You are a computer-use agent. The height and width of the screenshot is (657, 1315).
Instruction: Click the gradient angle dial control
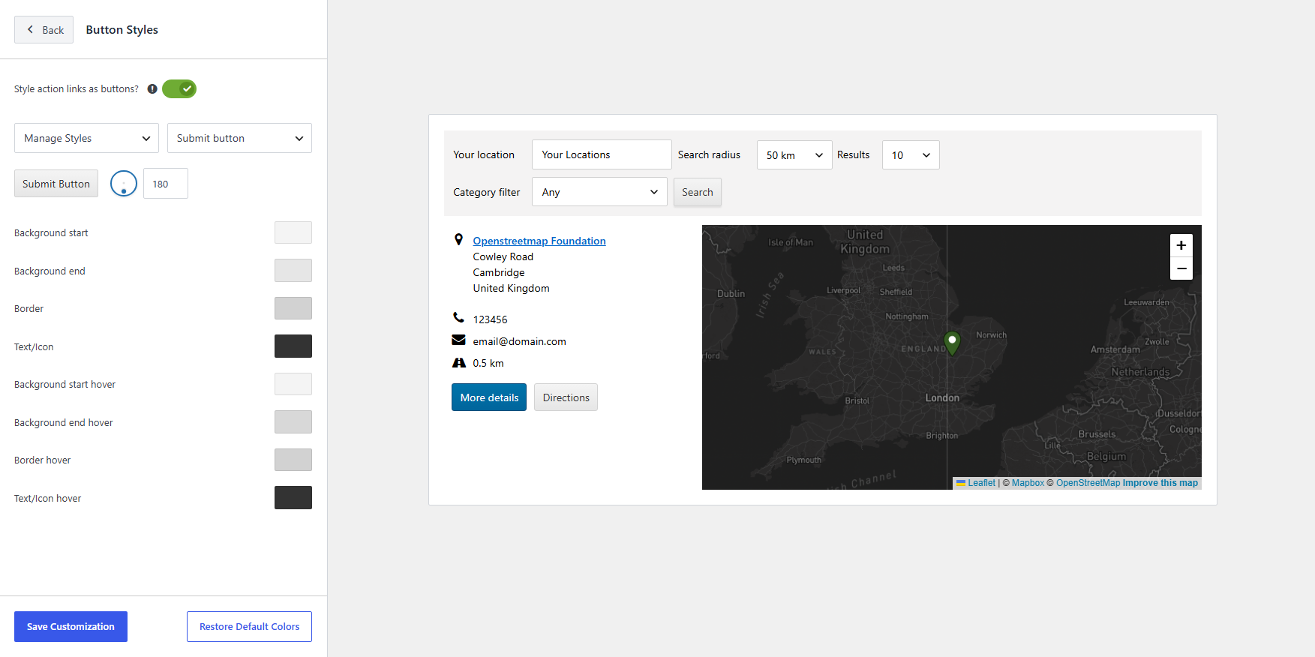(x=124, y=184)
